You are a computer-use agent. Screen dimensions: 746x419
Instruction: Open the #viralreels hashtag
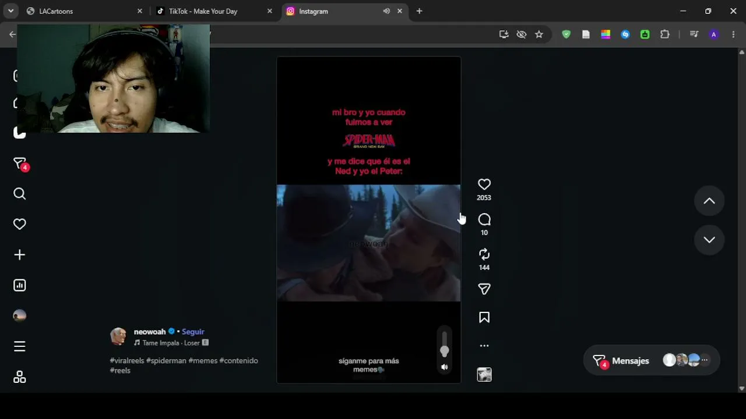click(127, 361)
